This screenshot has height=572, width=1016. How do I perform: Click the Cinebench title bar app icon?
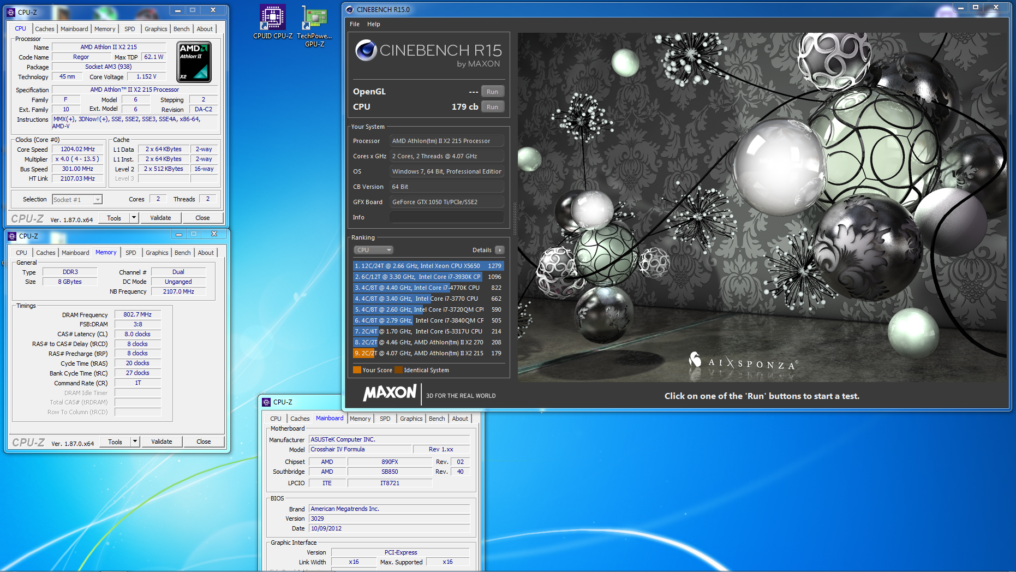(350, 9)
